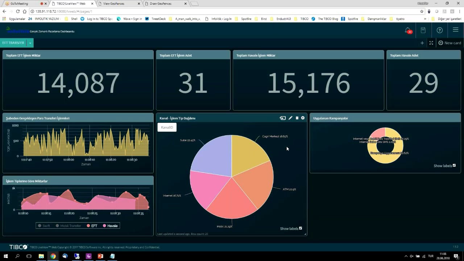Open the TweetDeck bookmark
Screen dimensions: 464x261
coord(156,19)
